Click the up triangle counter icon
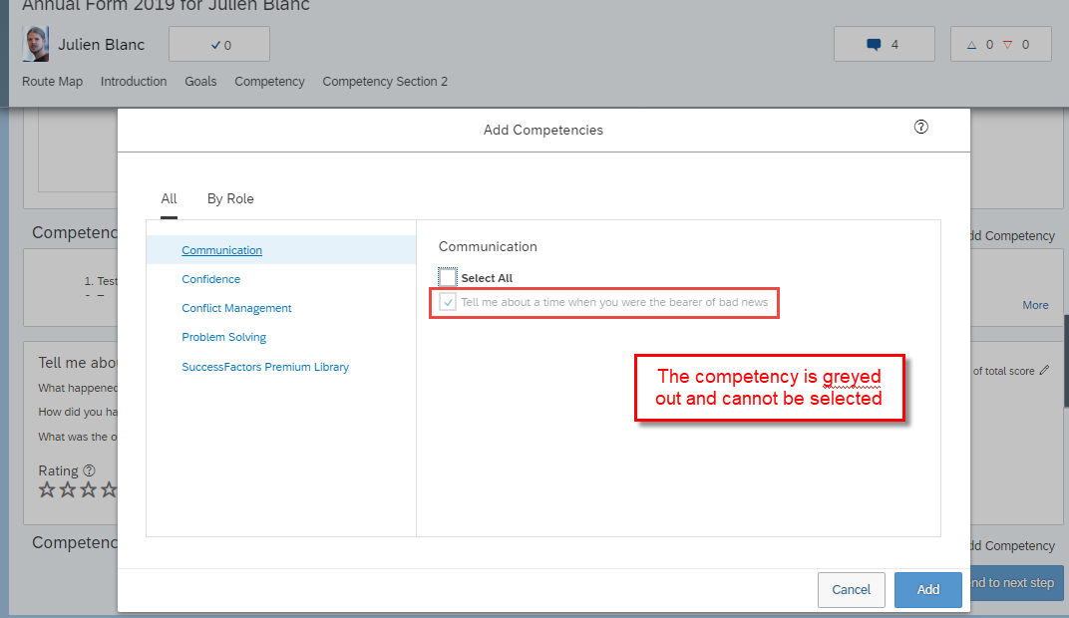1069x618 pixels. pos(971,45)
